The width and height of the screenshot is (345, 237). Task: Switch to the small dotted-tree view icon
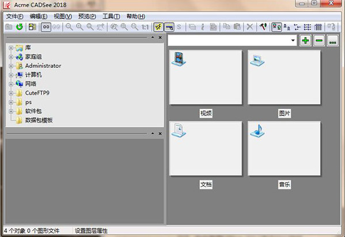[x=297, y=27]
